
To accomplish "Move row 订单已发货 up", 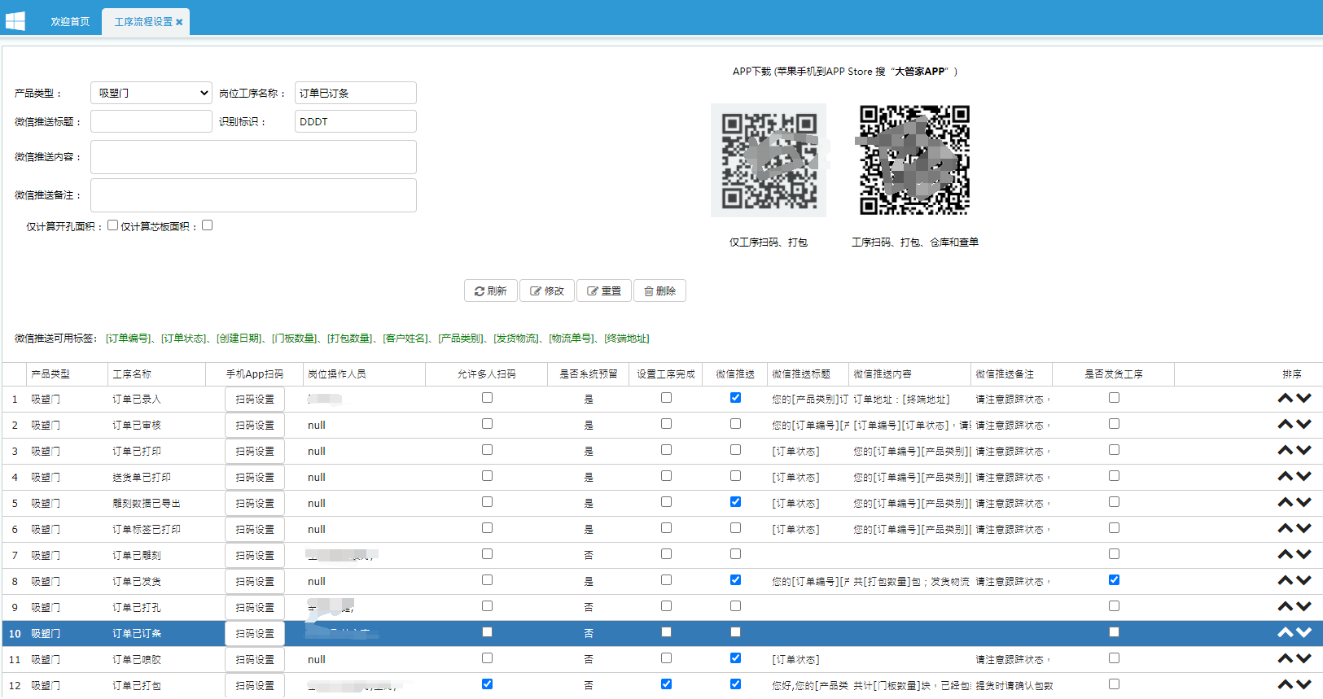I will (1286, 581).
